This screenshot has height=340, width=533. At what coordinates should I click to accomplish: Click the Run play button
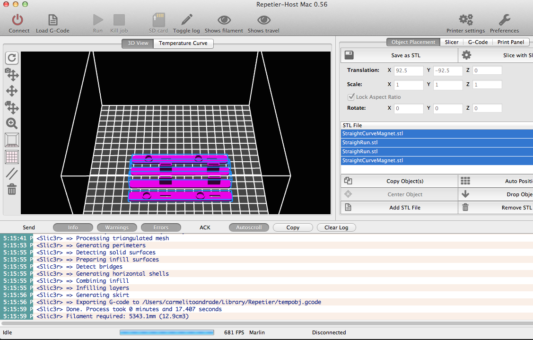pyautogui.click(x=98, y=20)
